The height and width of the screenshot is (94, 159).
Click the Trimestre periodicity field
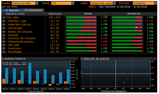pyautogui.click(x=144, y=3)
